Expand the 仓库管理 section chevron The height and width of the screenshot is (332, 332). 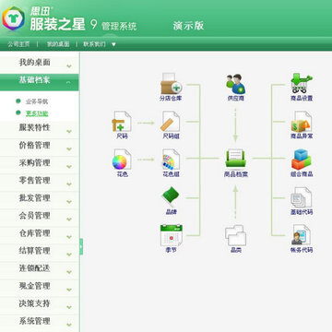pos(69,237)
